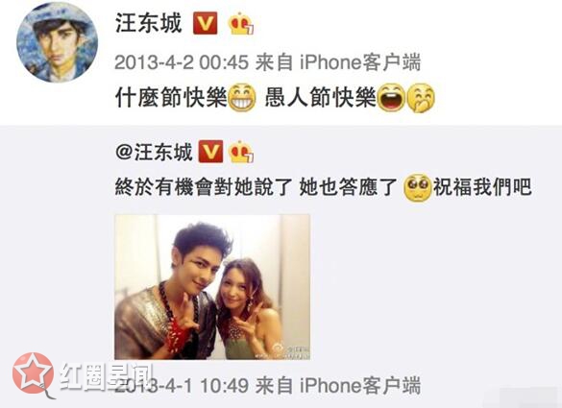Click the orange V verified badge beside top username

[205, 23]
